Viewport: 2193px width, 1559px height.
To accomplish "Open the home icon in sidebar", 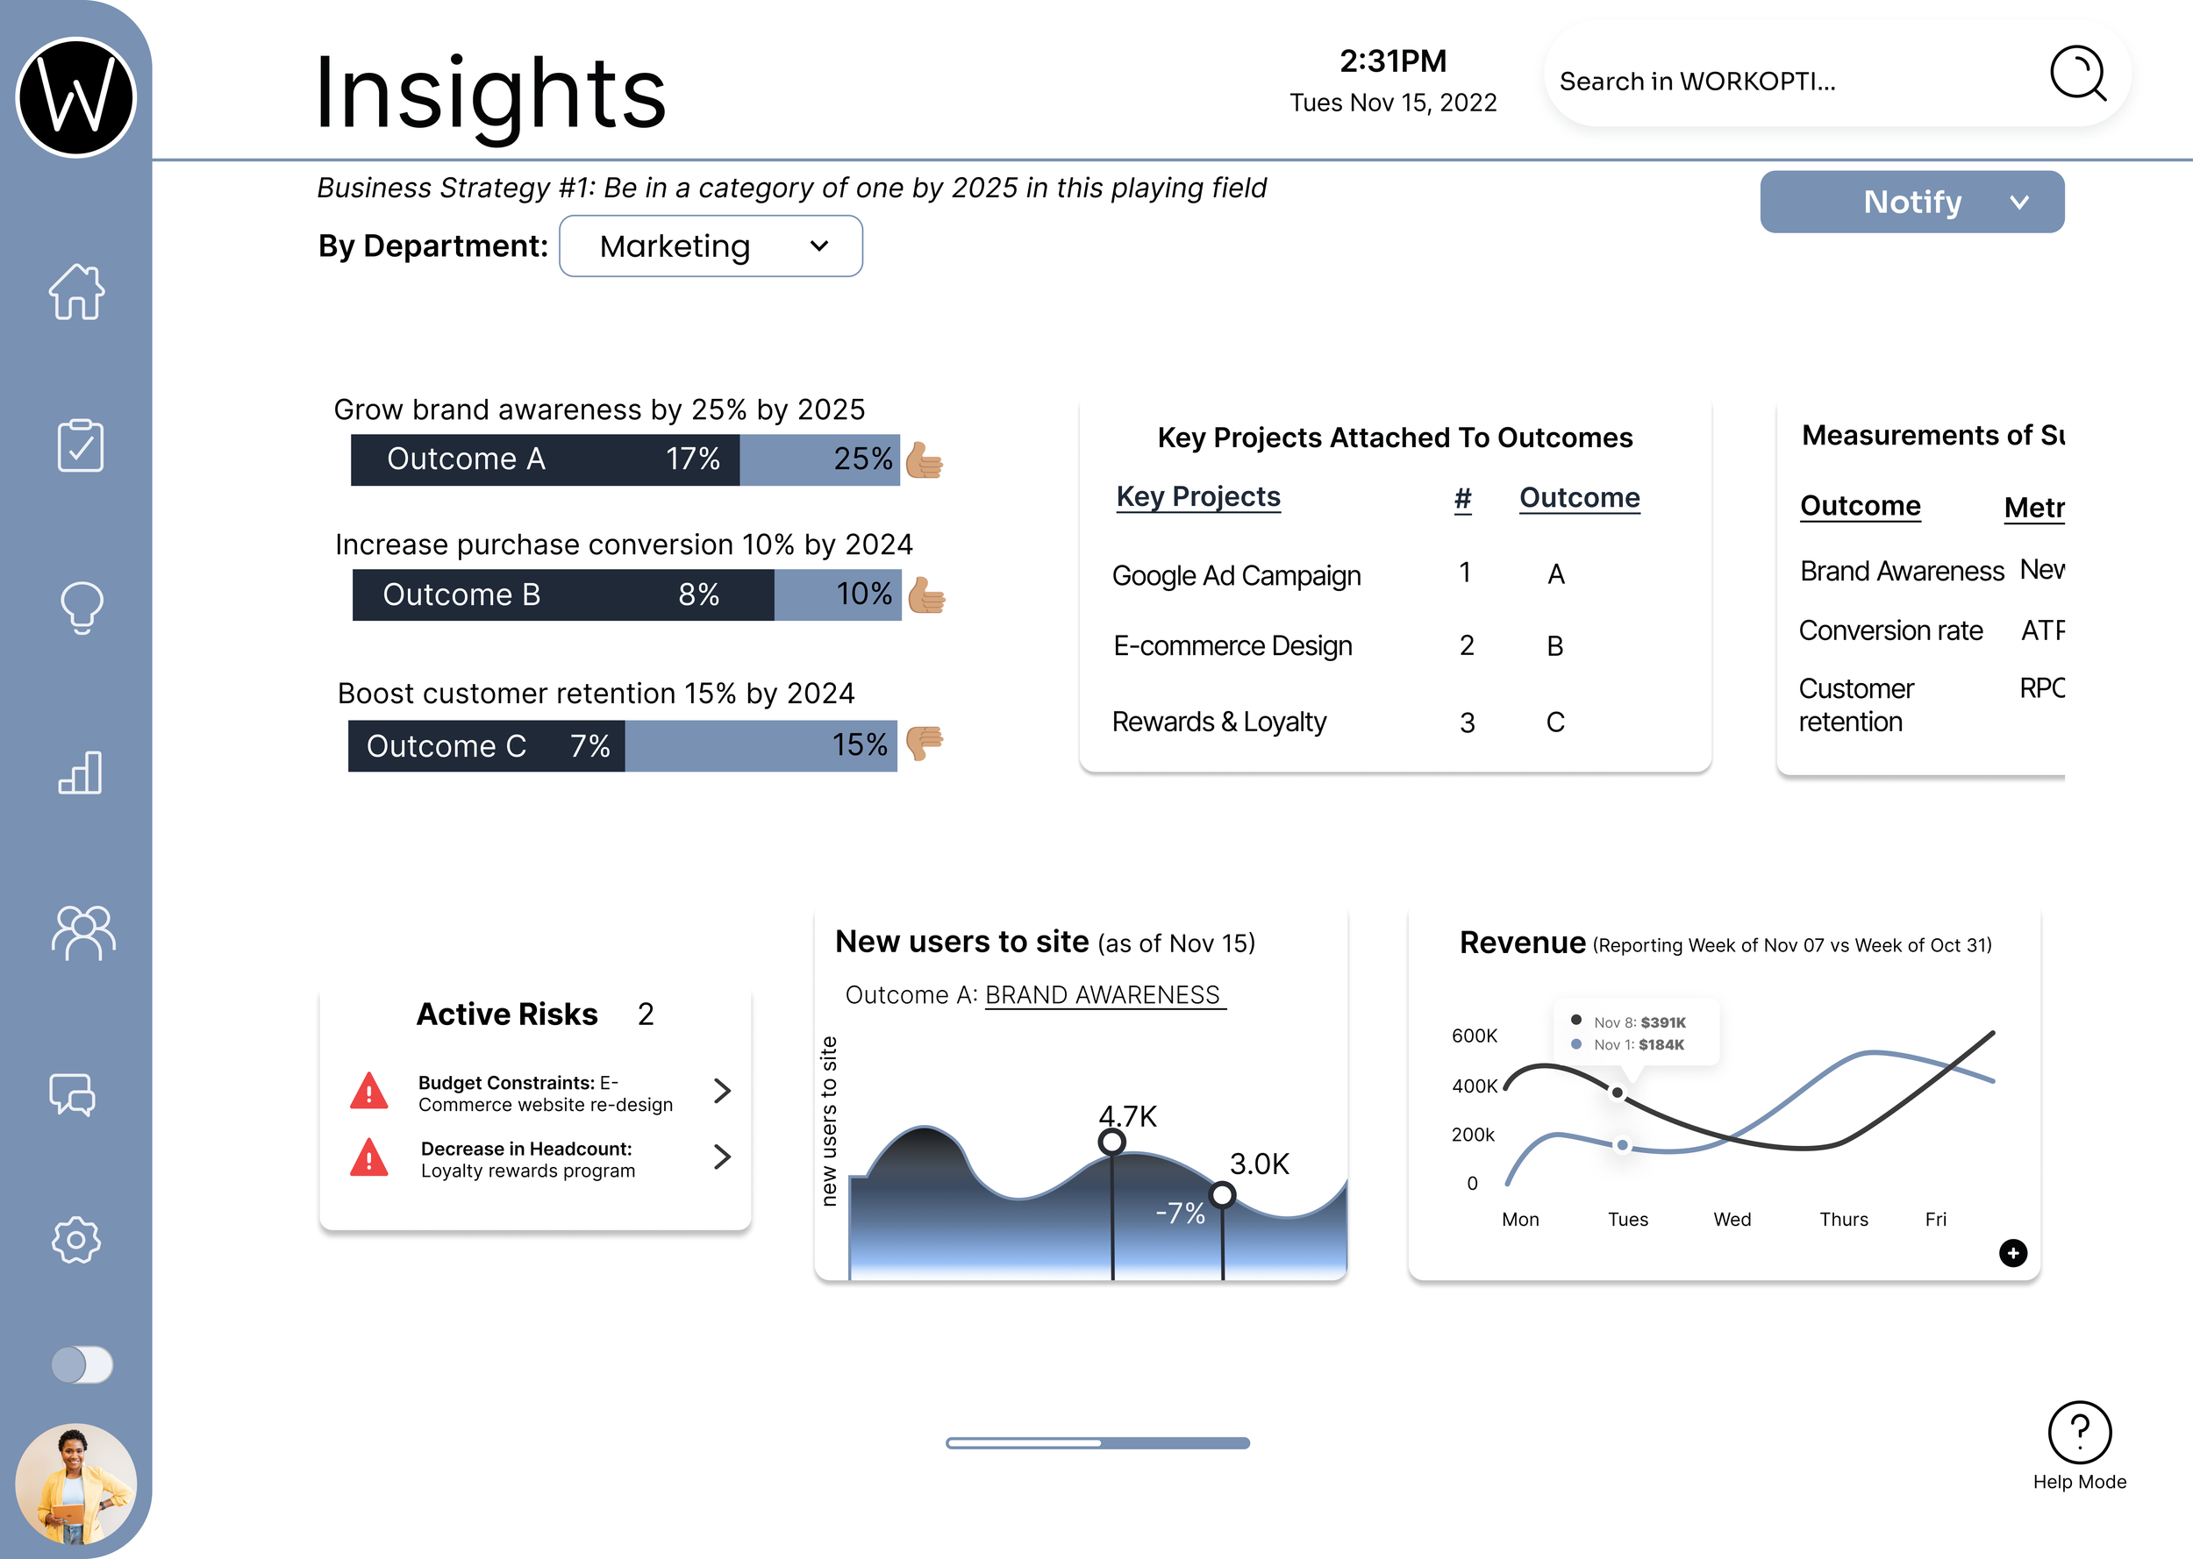I will click(77, 292).
